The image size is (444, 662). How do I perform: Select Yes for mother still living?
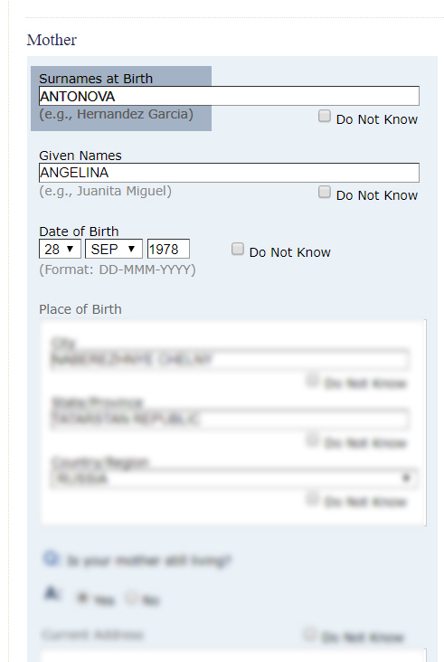[82, 598]
